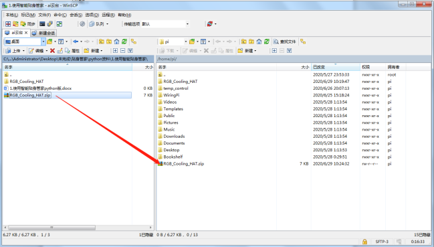Open the terminal console icon
Image resolution: width=434 pixels, height=247 pixels.
click(42, 24)
